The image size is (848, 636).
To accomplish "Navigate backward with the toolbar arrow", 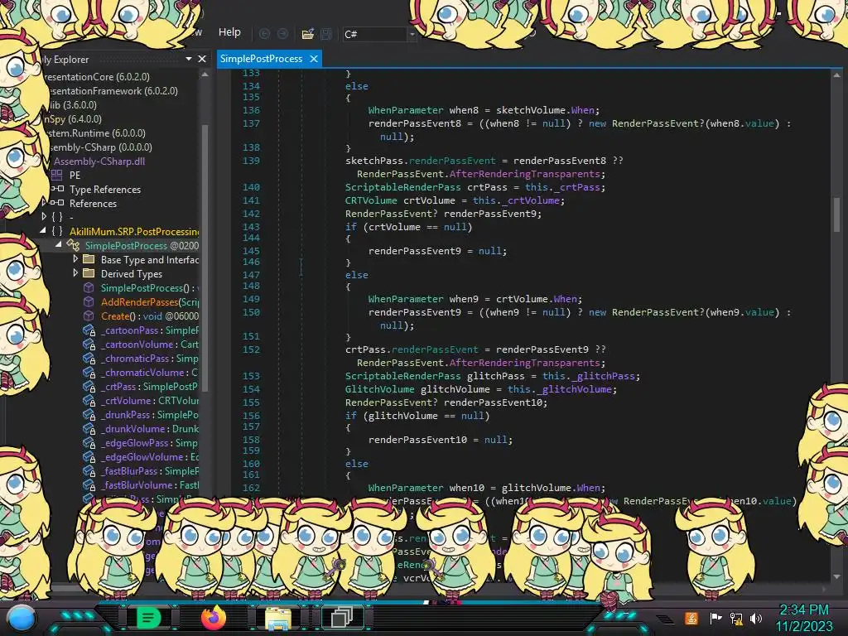I will click(x=264, y=33).
